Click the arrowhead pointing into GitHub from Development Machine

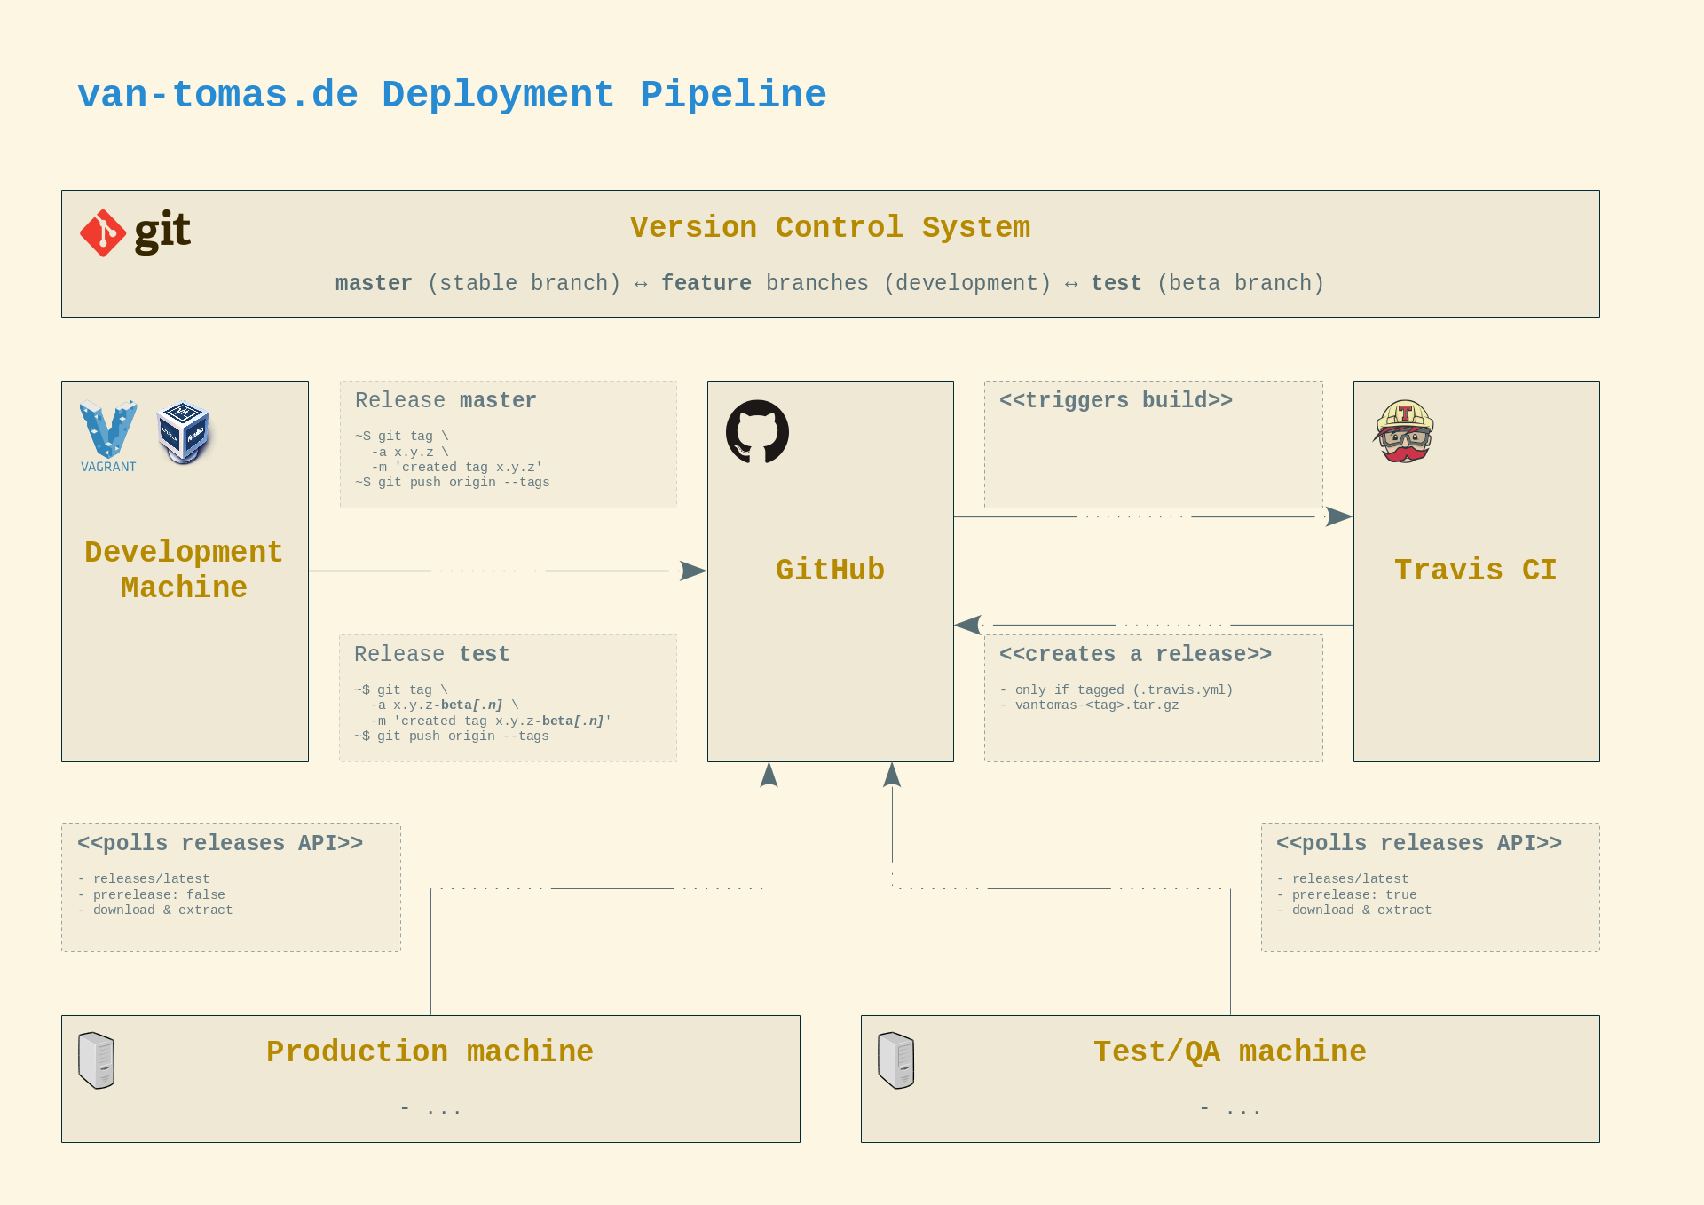point(693,571)
